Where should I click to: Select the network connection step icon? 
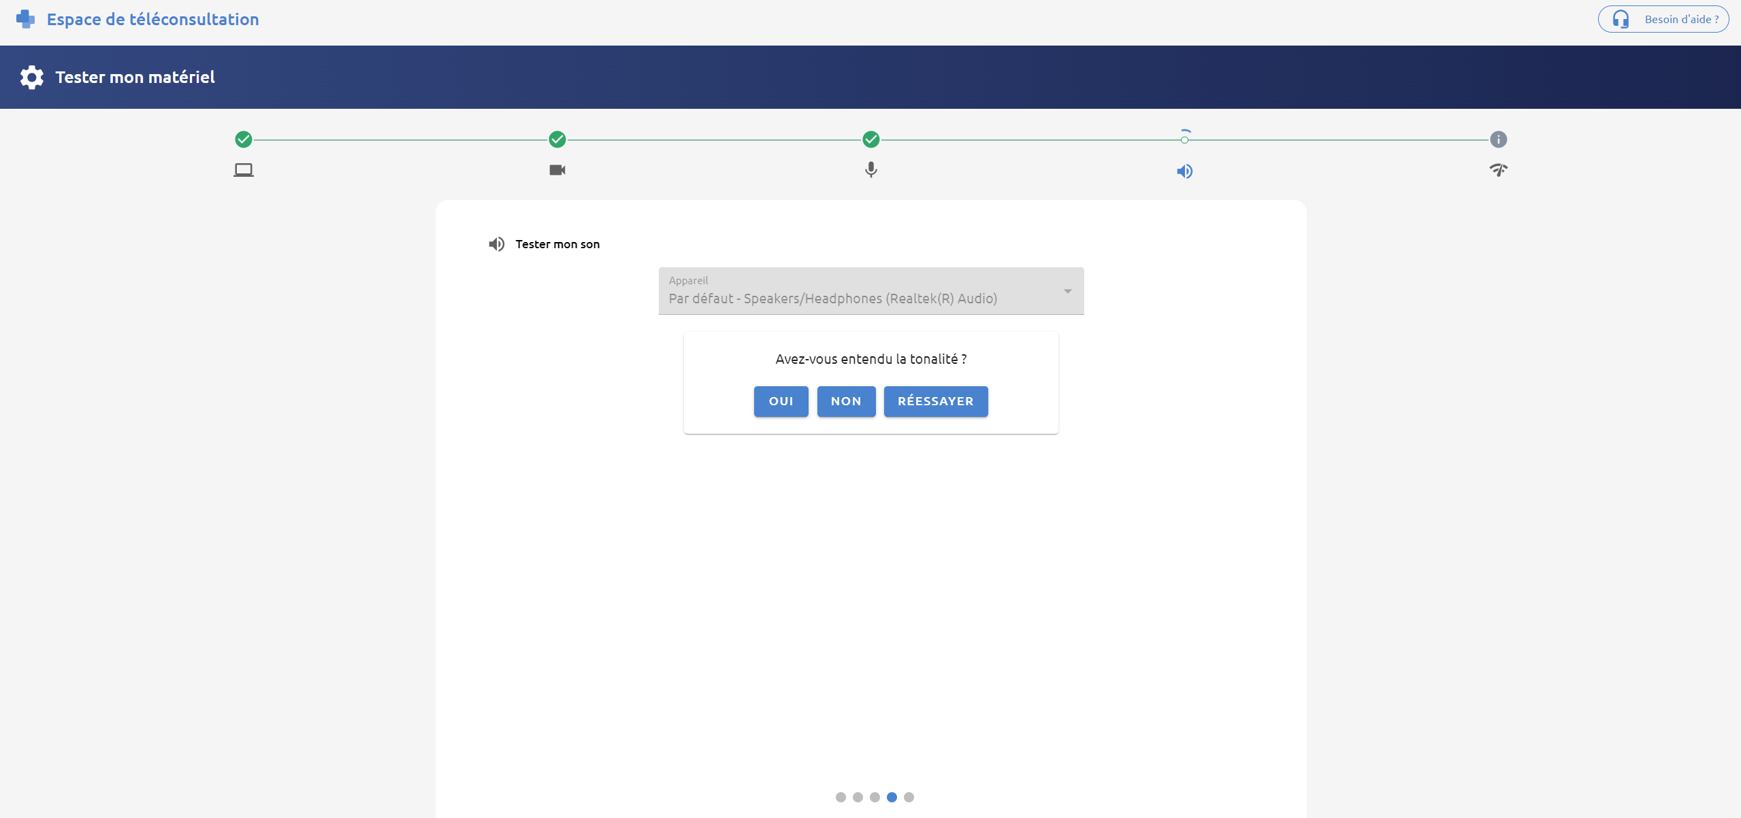coord(1499,170)
